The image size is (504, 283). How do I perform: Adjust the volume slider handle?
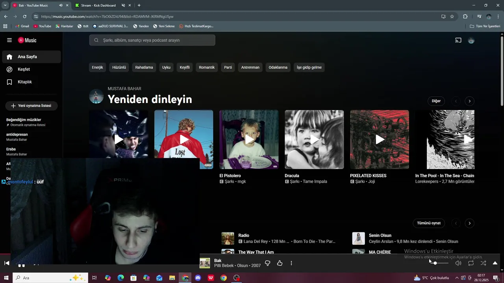pos(435,263)
